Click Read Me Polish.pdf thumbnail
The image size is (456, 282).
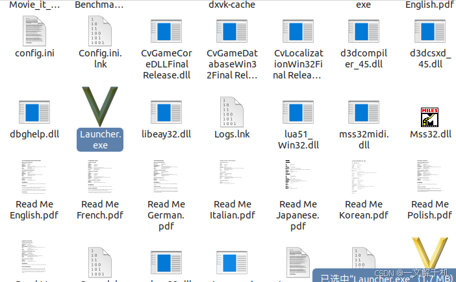coord(430,176)
